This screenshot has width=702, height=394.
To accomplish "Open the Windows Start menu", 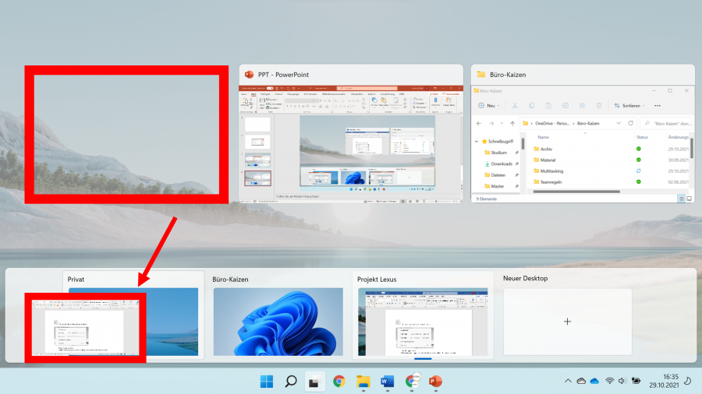I will click(267, 382).
